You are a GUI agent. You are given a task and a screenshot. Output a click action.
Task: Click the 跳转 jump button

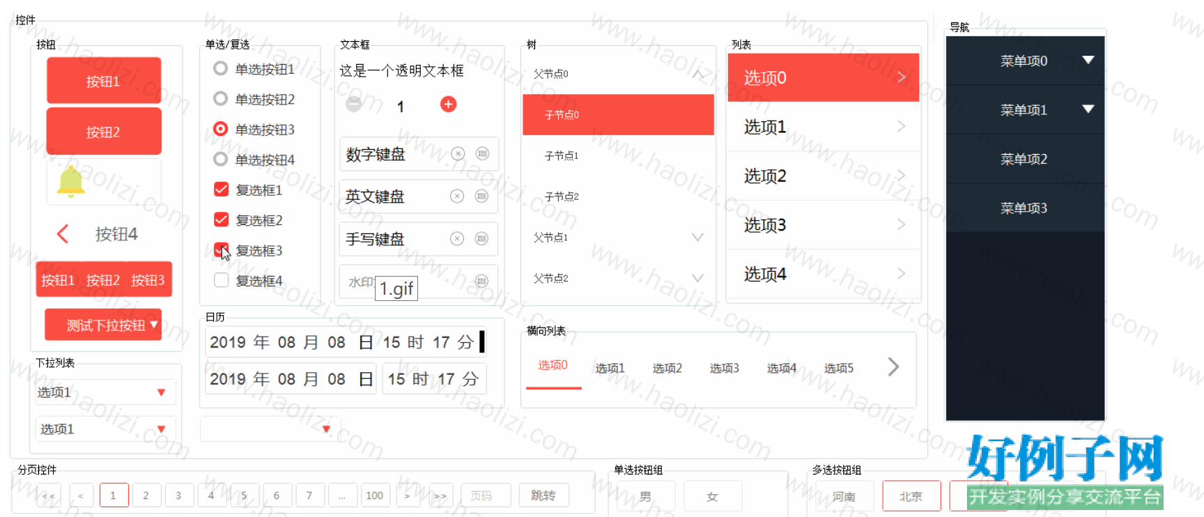[543, 495]
